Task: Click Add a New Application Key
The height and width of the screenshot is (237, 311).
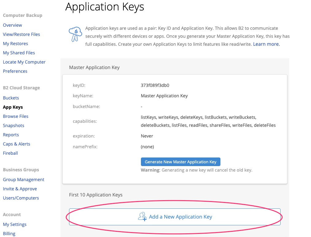Action: pyautogui.click(x=175, y=217)
